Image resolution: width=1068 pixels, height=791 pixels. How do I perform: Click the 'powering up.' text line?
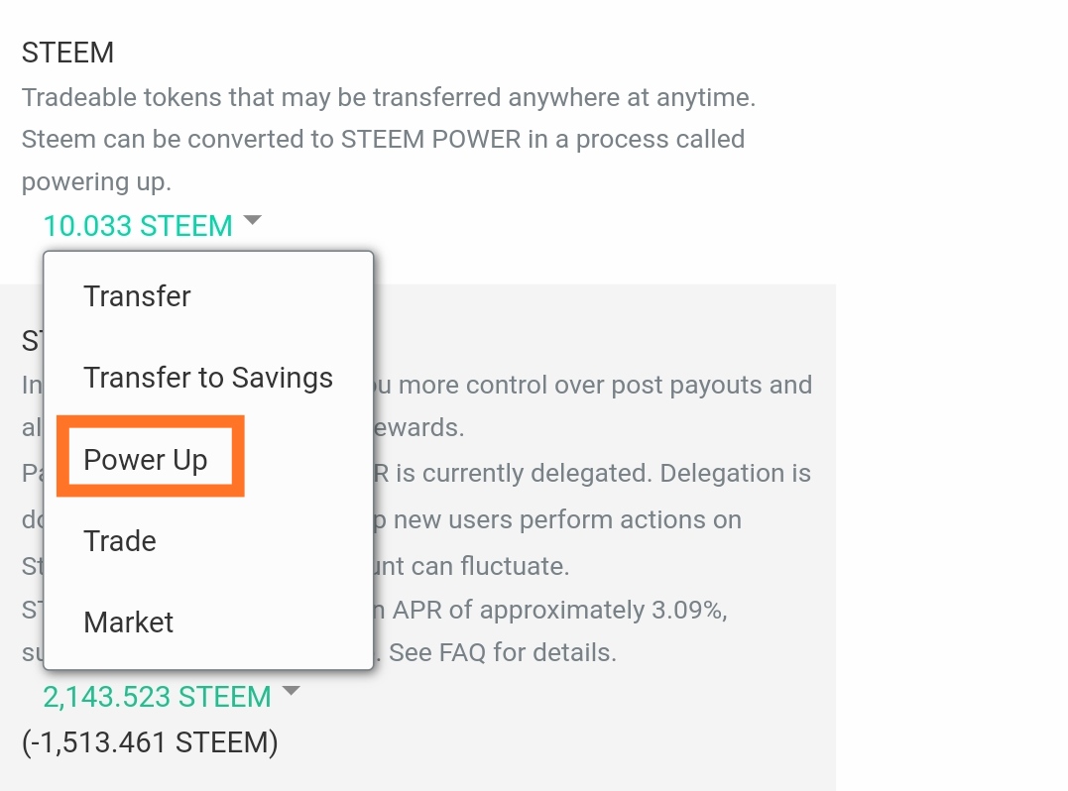(96, 182)
